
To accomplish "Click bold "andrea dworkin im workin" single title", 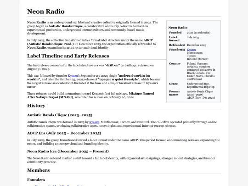I will [89, 77].
